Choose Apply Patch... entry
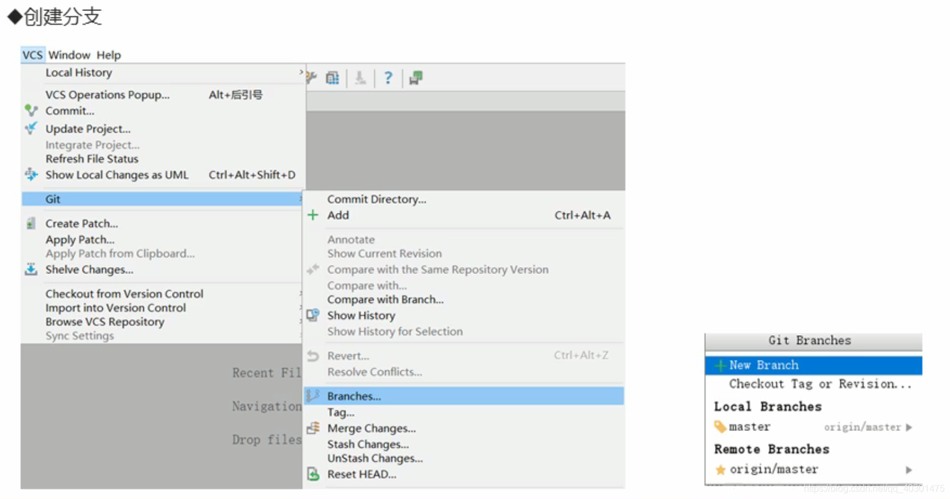 coord(80,239)
